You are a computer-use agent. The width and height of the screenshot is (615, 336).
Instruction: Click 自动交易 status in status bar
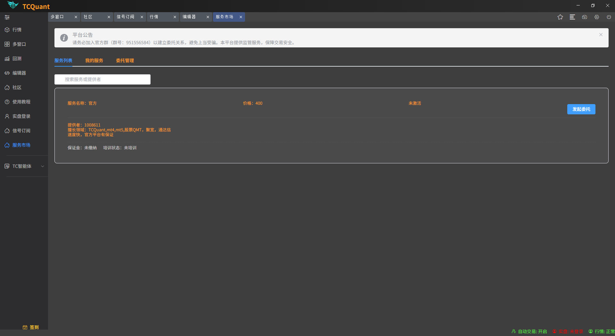click(x=529, y=332)
